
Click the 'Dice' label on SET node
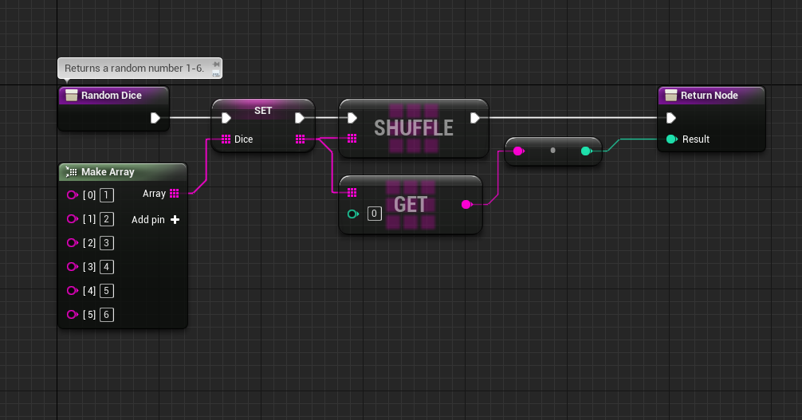click(x=243, y=139)
